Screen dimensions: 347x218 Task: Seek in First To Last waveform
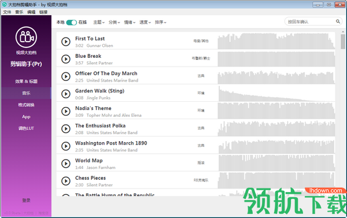pos(276,41)
